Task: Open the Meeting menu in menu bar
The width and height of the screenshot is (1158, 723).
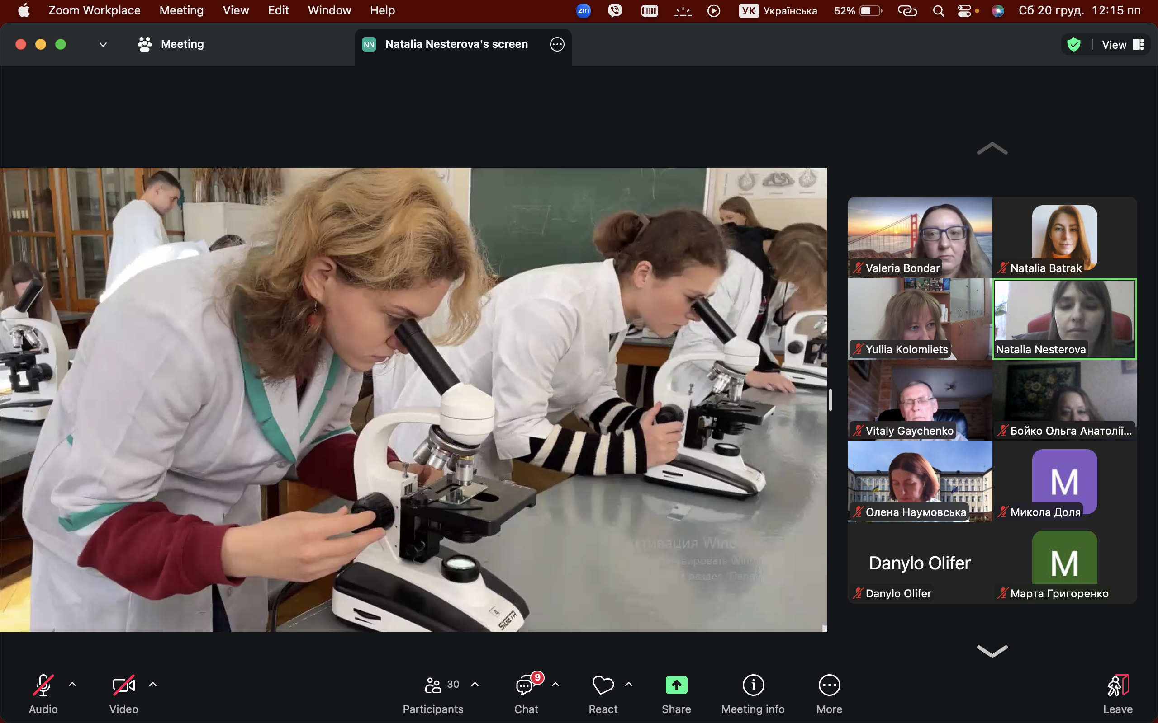Action: (181, 10)
